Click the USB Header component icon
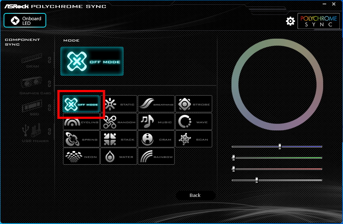 [32, 130]
